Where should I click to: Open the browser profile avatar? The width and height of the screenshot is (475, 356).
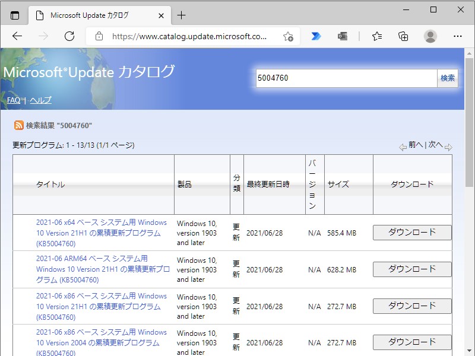click(x=429, y=36)
